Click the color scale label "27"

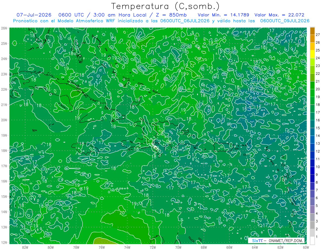(318, 35)
